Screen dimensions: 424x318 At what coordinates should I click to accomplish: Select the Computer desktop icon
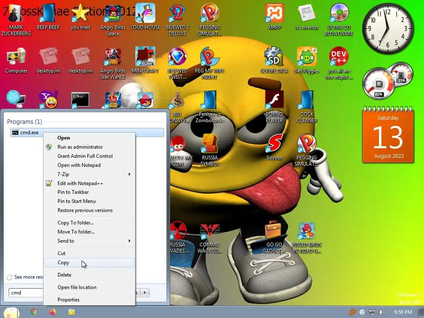[x=16, y=60]
